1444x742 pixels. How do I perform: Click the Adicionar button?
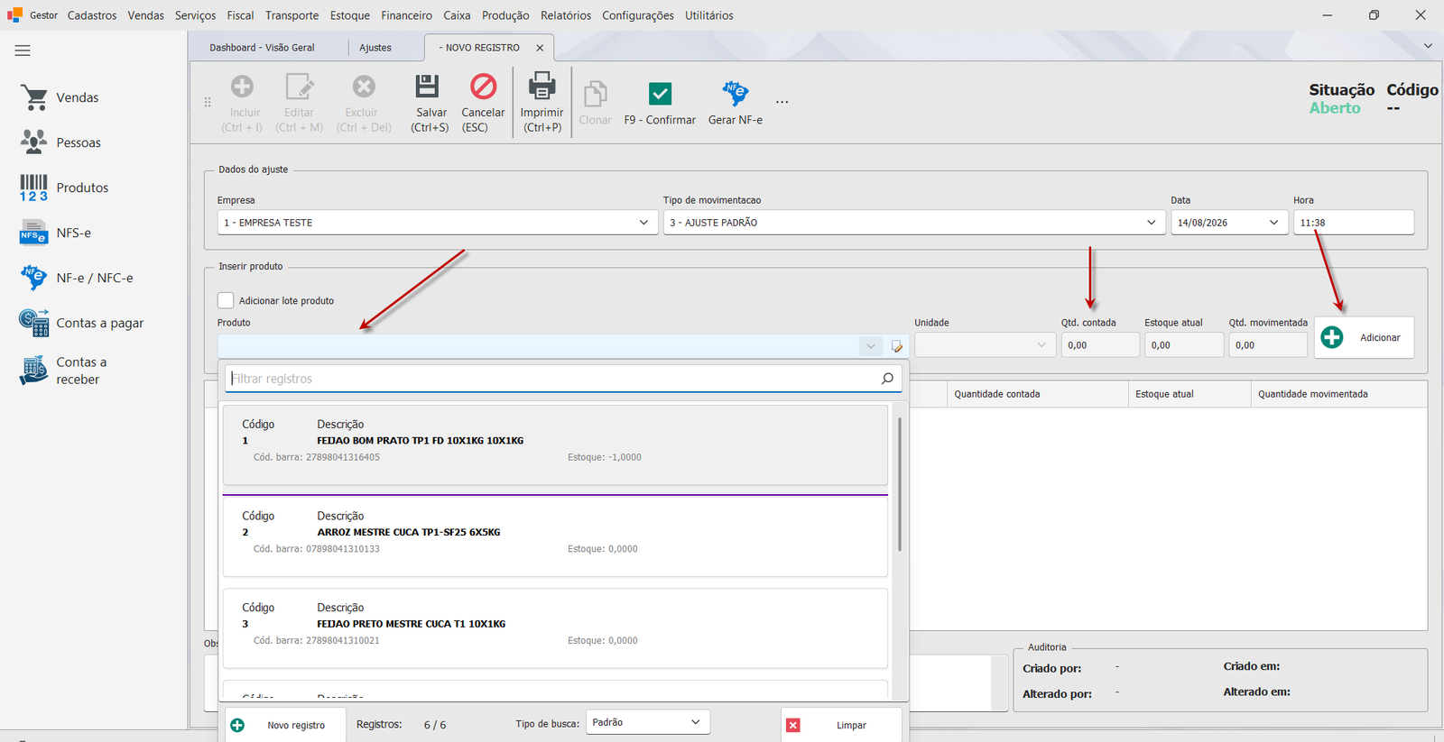click(x=1364, y=337)
